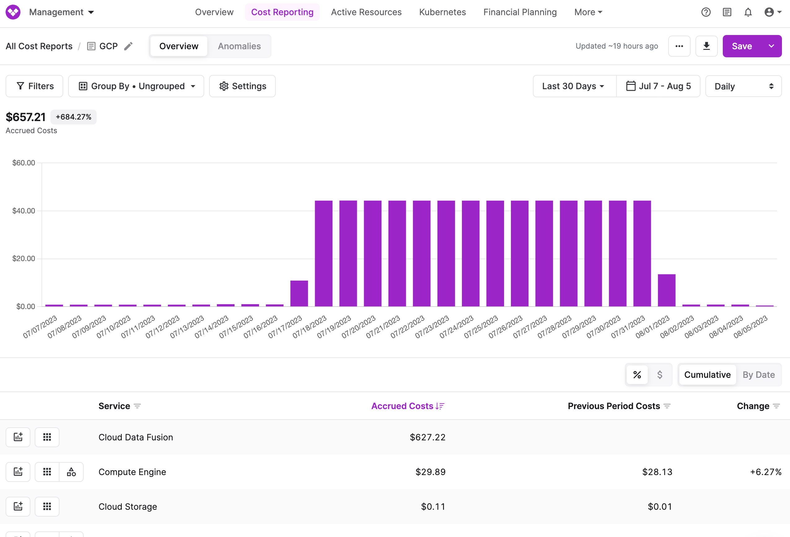Open the Last 30 Days date range selector
Image resolution: width=790 pixels, height=537 pixels.
tap(574, 86)
